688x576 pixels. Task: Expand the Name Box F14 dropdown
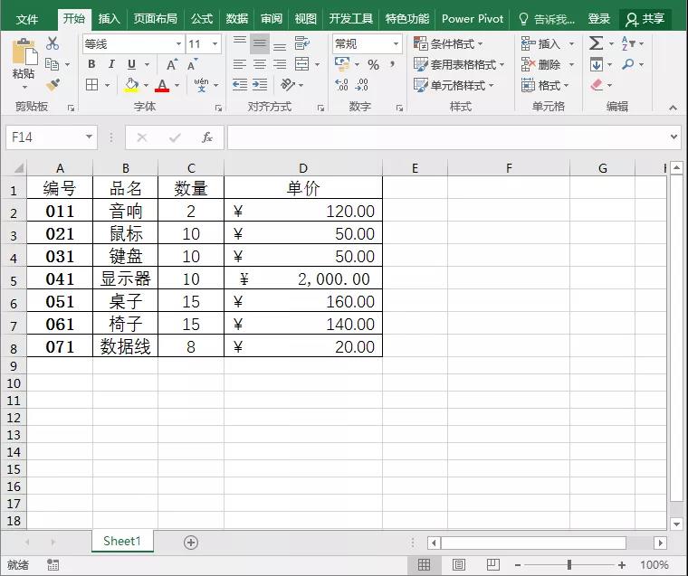(x=89, y=137)
